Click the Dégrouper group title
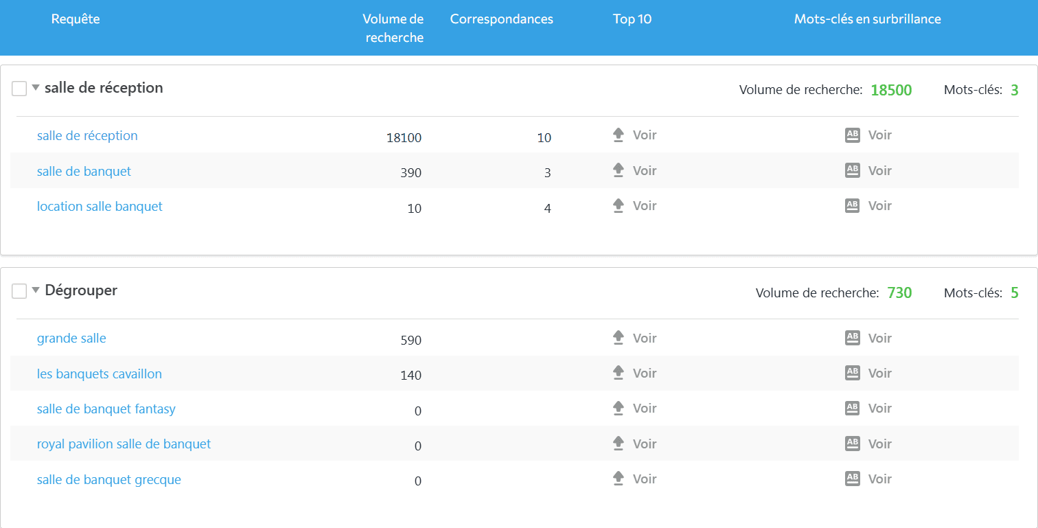This screenshot has height=528, width=1038. [81, 290]
